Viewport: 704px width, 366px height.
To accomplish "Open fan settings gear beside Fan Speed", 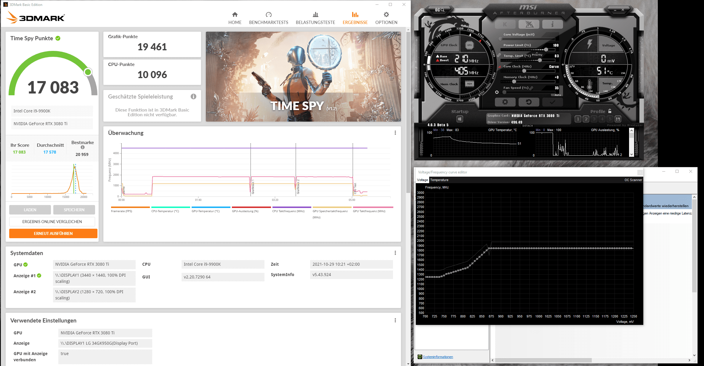I will coord(497,92).
